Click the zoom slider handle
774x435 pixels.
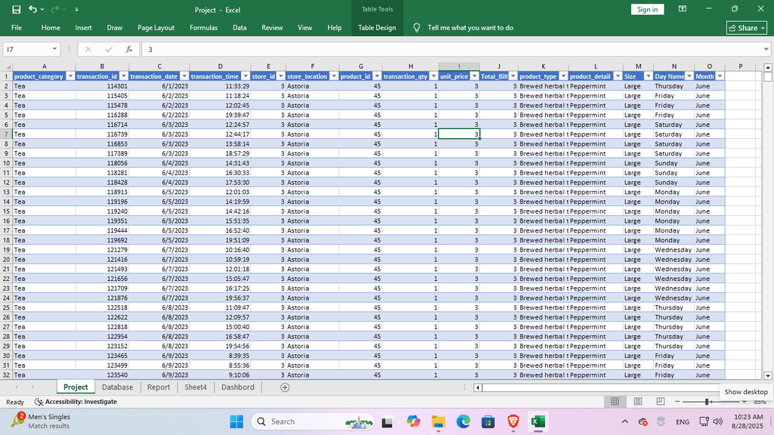coord(707,402)
